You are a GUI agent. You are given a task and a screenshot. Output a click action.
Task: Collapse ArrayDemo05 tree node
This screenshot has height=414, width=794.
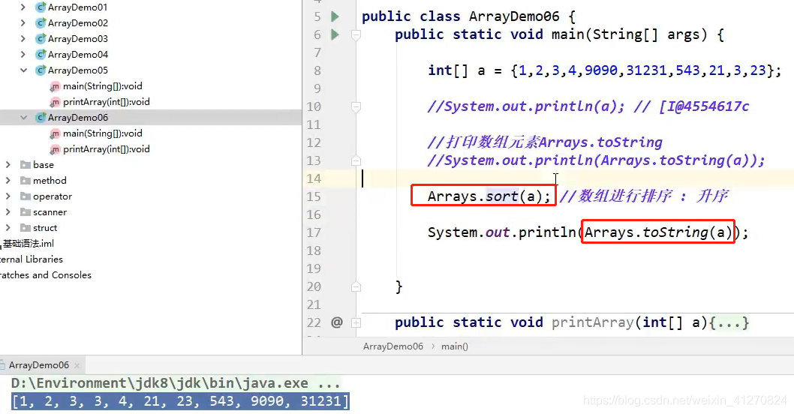23,70
